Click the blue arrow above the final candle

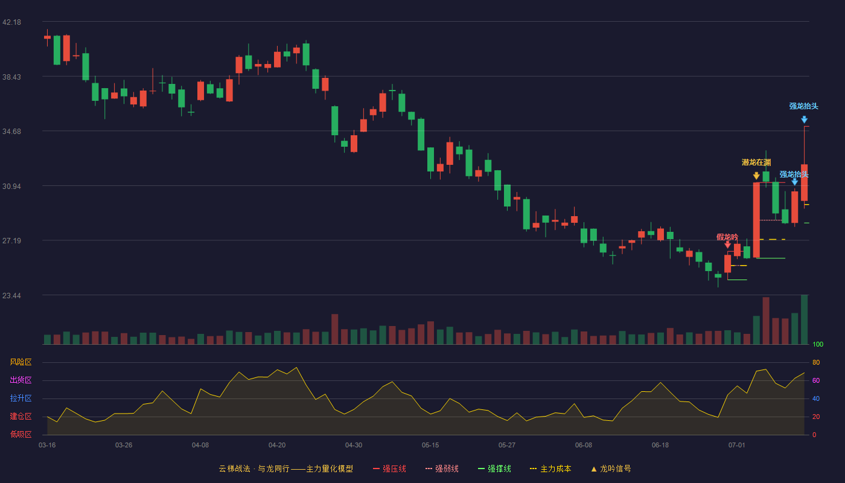click(805, 120)
